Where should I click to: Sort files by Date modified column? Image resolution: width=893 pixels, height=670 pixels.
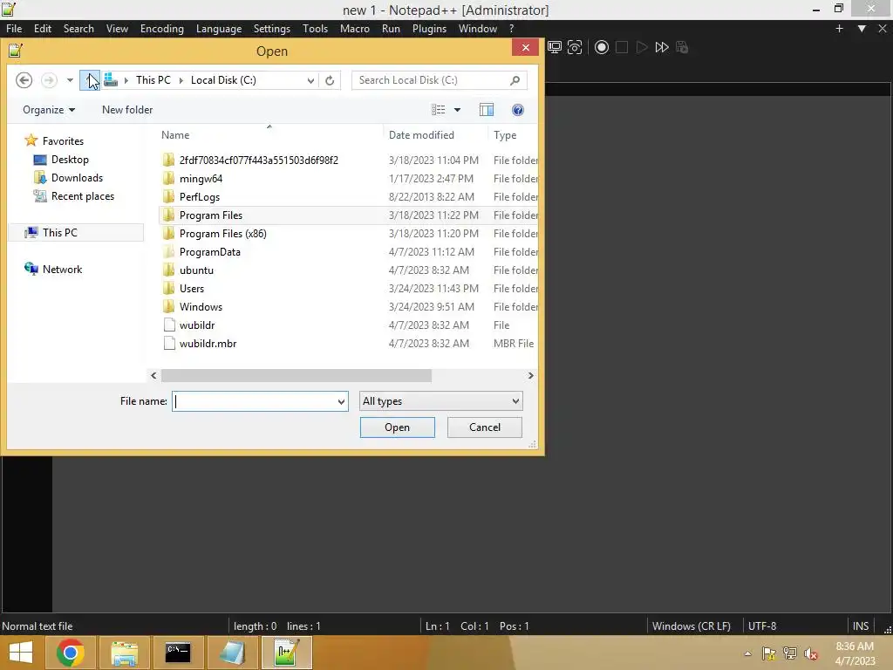436,135
